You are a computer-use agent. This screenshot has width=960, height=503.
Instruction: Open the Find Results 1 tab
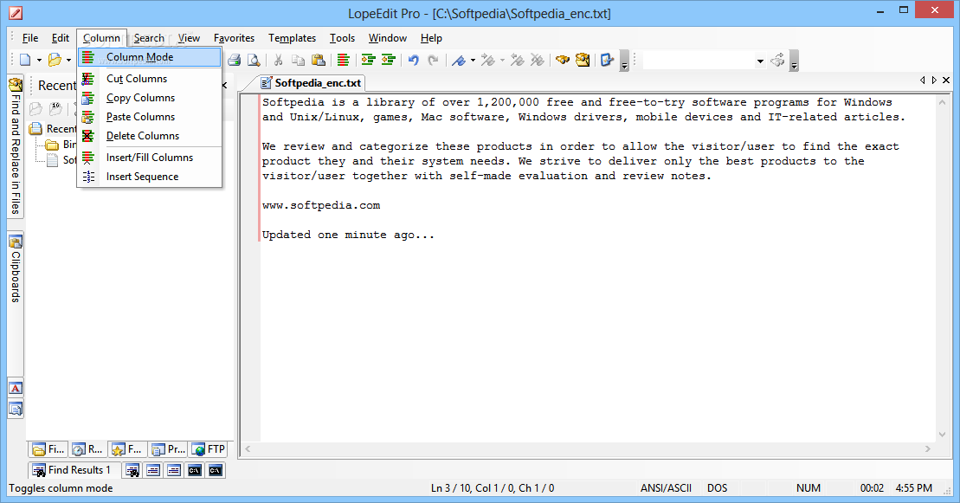point(72,470)
